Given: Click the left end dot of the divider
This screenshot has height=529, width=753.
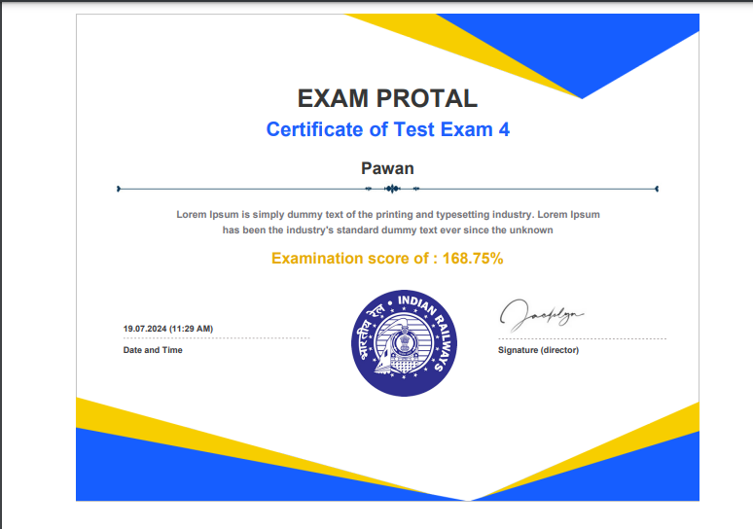Looking at the screenshot, I should coord(118,189).
